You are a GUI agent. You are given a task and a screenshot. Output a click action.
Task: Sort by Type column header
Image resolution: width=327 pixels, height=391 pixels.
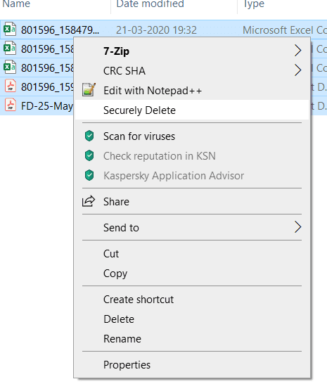coord(254,4)
